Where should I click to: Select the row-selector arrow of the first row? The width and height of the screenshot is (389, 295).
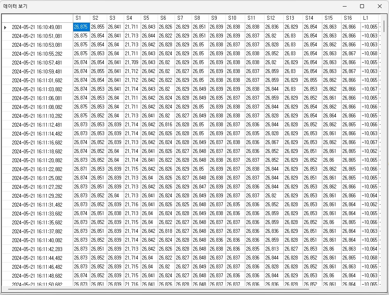pyautogui.click(x=5, y=27)
